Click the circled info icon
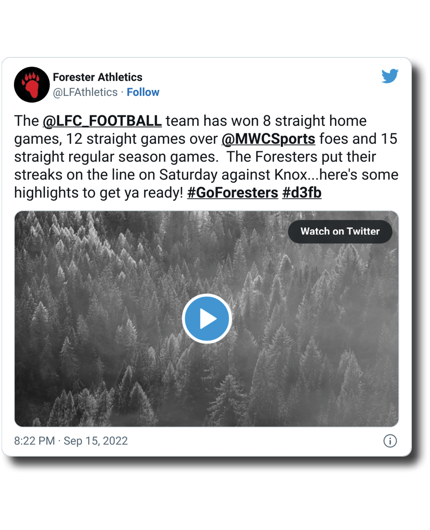Viewport: 430px width, 530px height. (x=390, y=441)
